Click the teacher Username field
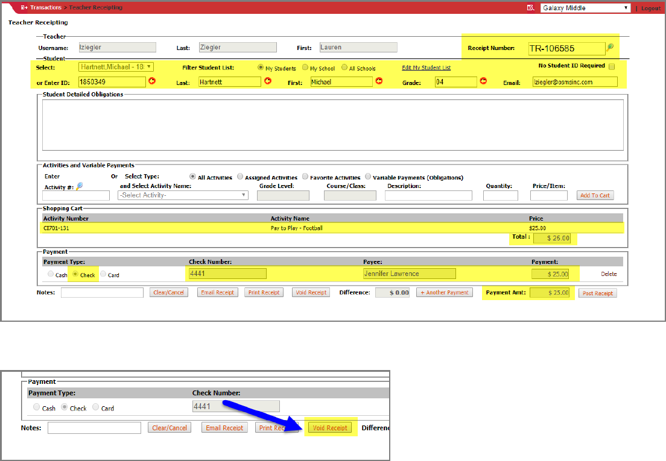 117,48
